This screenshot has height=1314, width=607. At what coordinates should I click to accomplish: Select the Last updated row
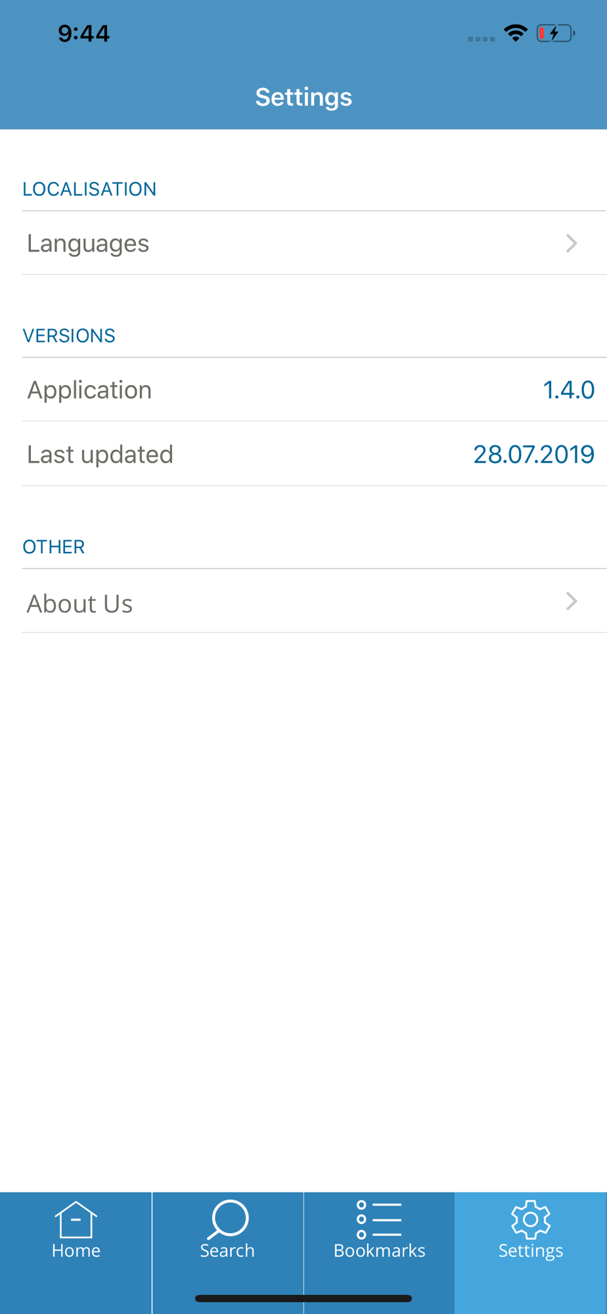point(314,454)
